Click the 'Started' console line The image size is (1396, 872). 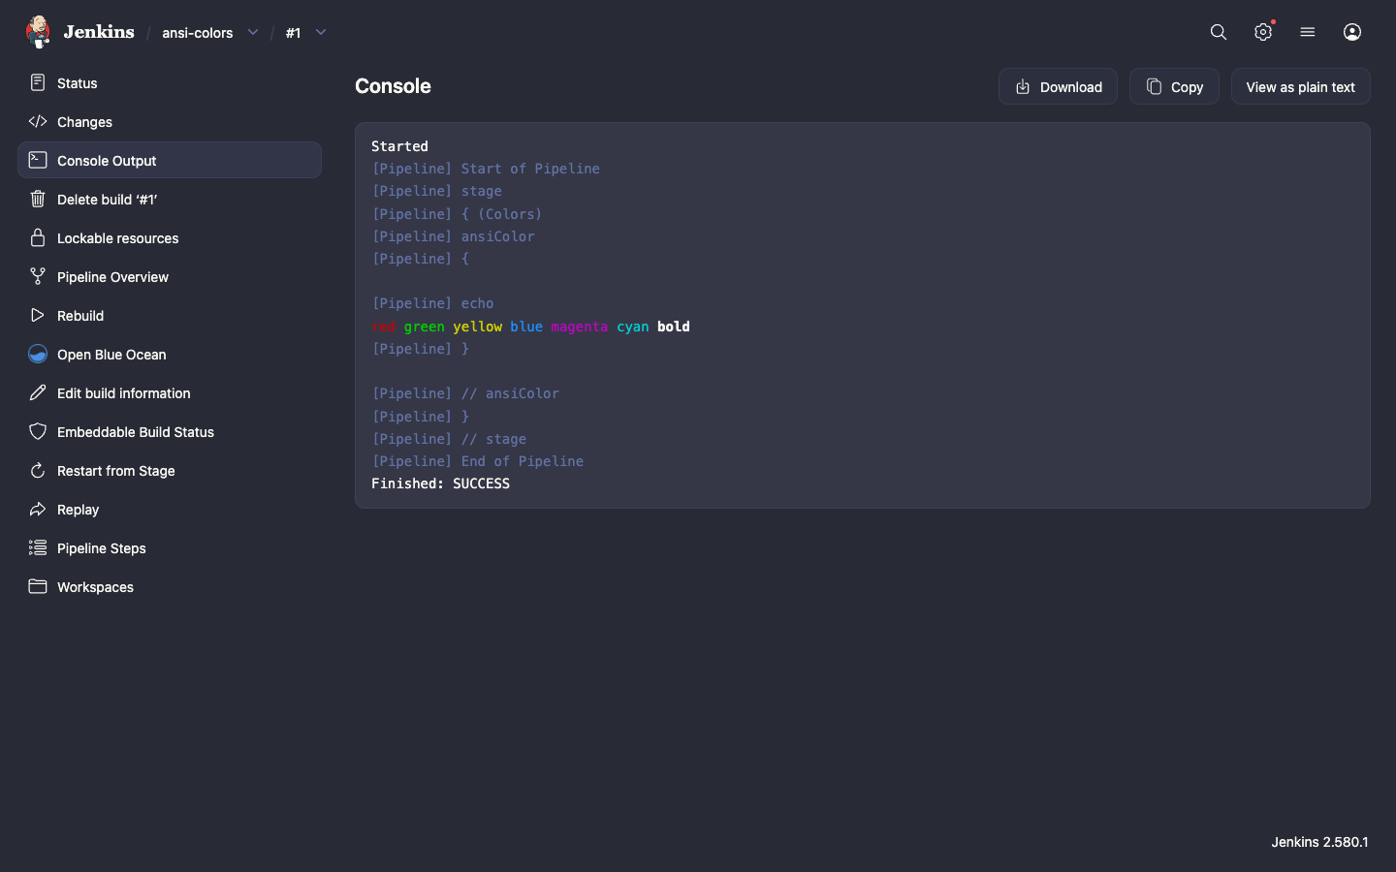pyautogui.click(x=399, y=146)
